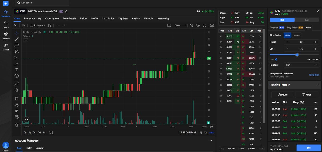Select the Beli buy toggle
The height and width of the screenshot is (152, 322).
click(x=282, y=20)
